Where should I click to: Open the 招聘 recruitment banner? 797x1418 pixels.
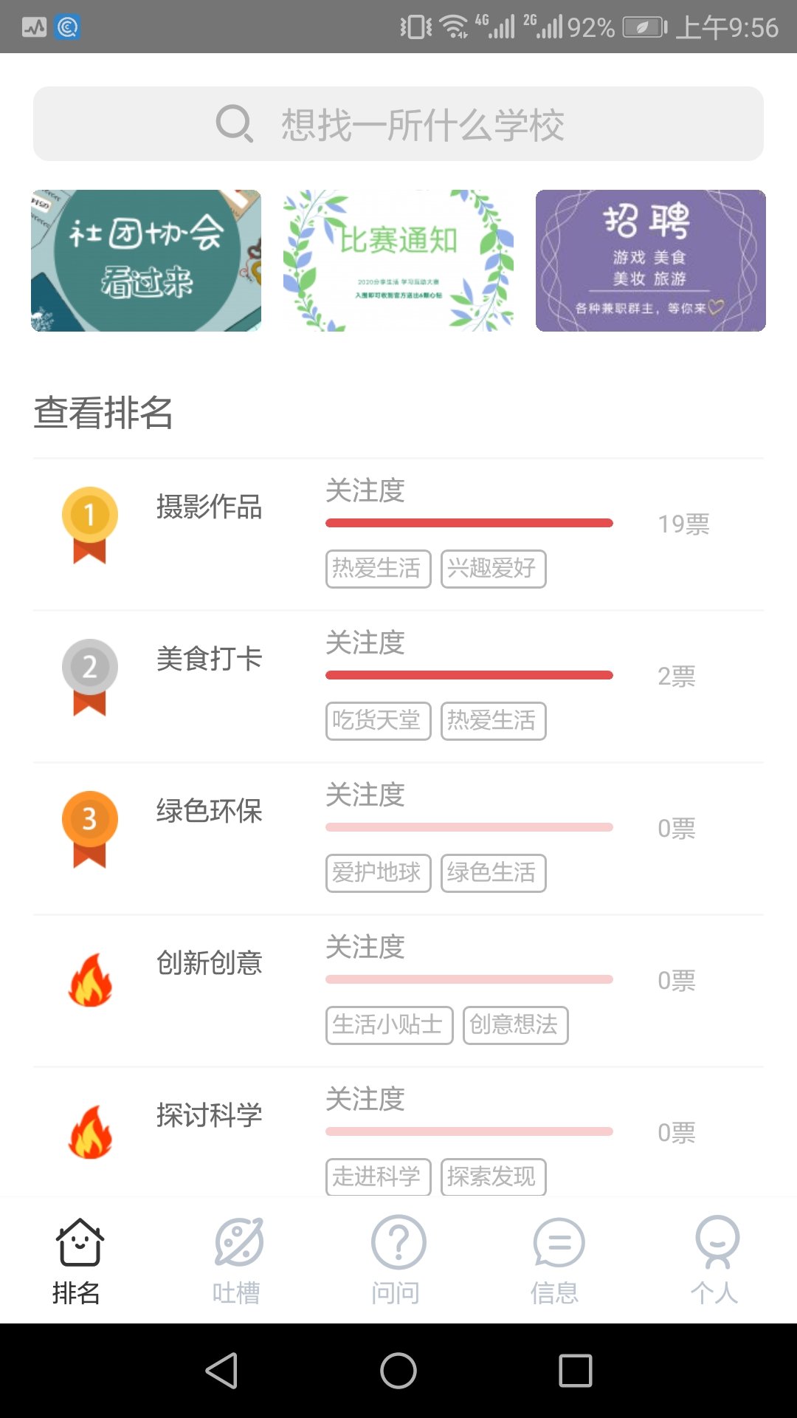[x=651, y=261]
